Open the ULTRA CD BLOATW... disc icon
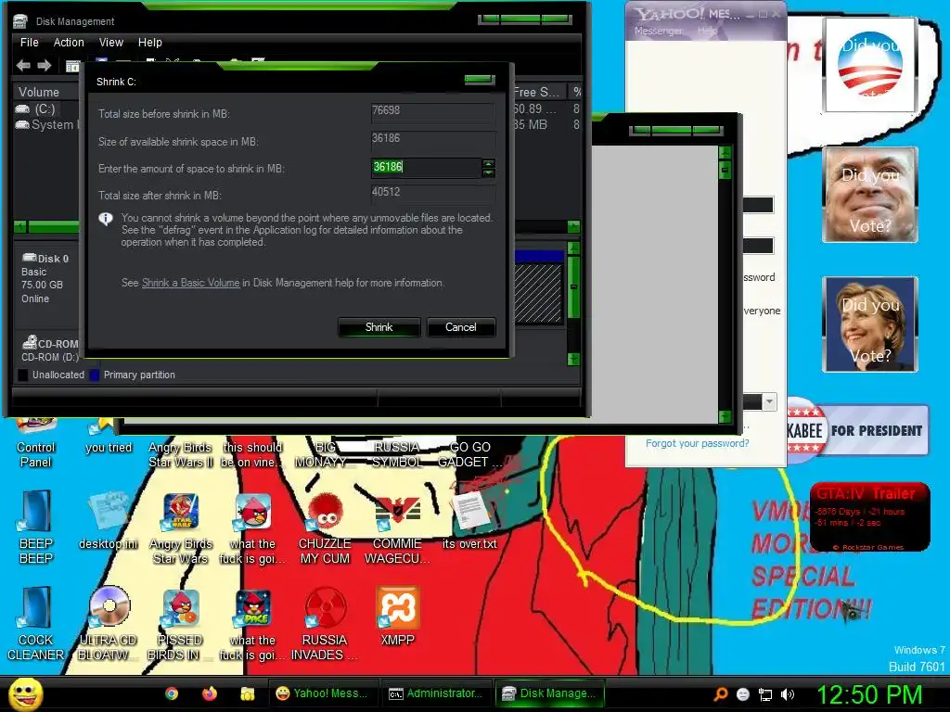 point(109,624)
